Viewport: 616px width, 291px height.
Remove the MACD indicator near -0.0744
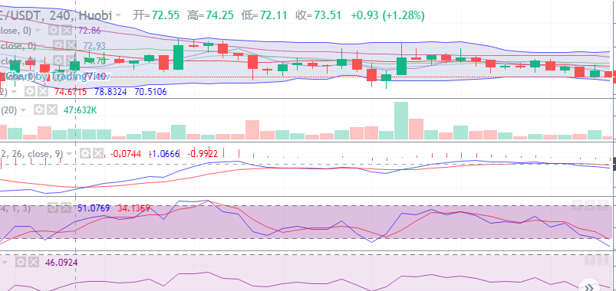coord(97,154)
